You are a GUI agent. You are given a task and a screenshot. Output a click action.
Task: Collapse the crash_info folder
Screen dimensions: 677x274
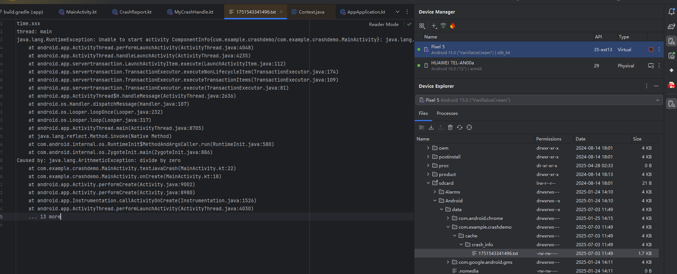461,244
